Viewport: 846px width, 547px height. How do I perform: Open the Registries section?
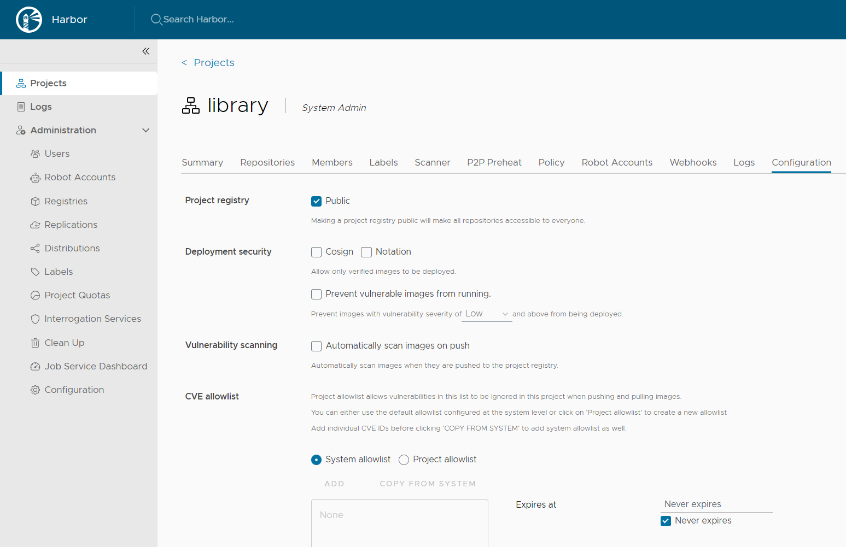[66, 201]
